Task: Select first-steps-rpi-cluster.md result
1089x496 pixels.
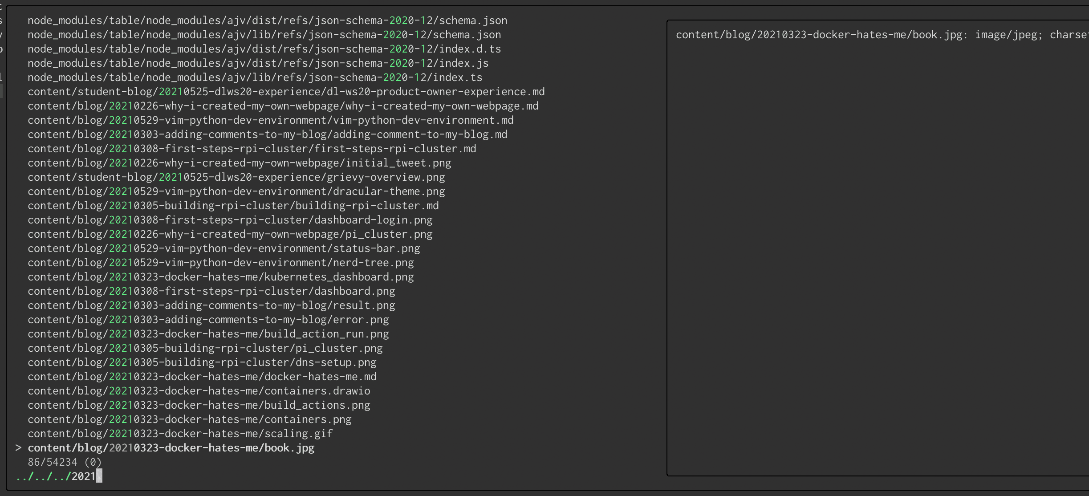Action: tap(252, 149)
